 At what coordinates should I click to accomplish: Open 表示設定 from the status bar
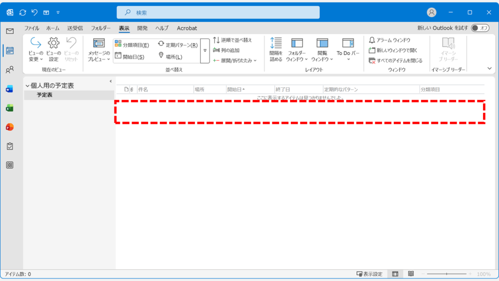point(369,274)
